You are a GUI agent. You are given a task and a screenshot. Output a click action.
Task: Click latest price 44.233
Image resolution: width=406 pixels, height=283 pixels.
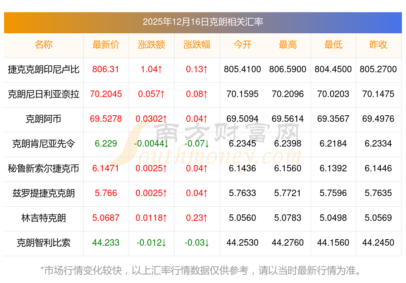106,243
